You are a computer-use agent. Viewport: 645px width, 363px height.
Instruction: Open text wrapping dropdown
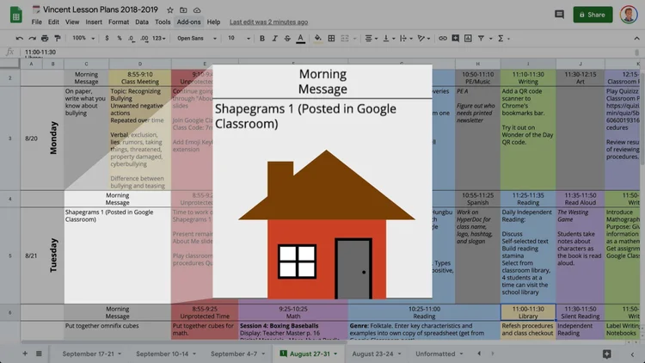[x=406, y=38]
